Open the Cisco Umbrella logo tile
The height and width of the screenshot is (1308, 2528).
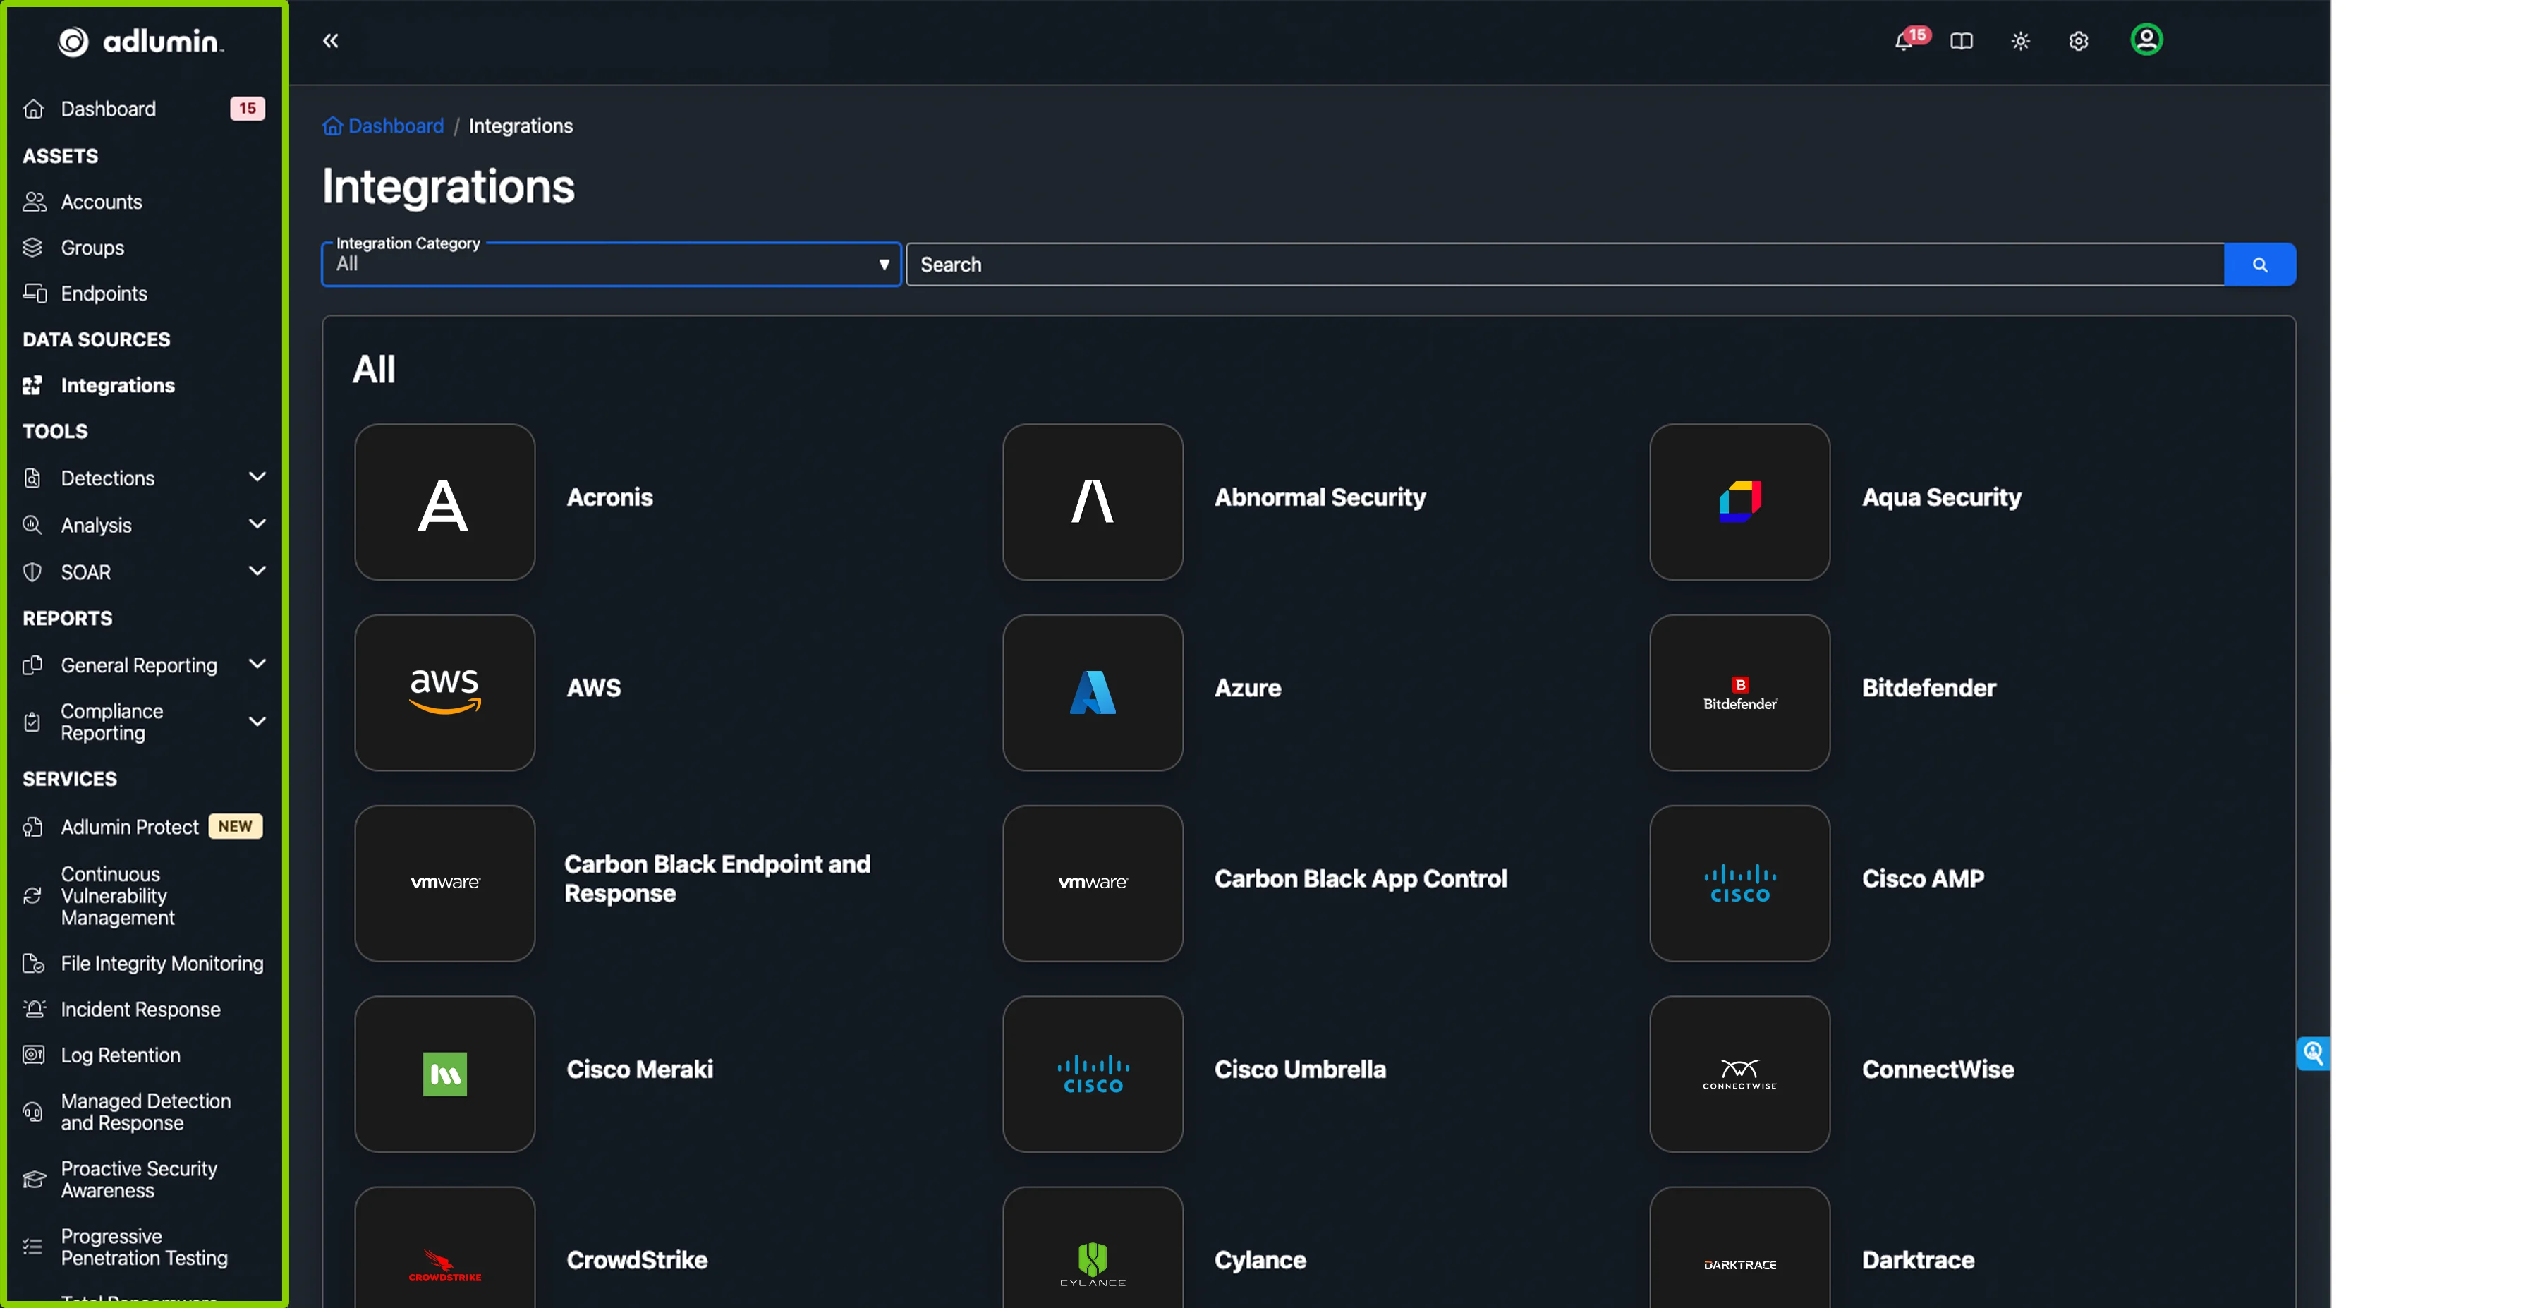(x=1093, y=1074)
